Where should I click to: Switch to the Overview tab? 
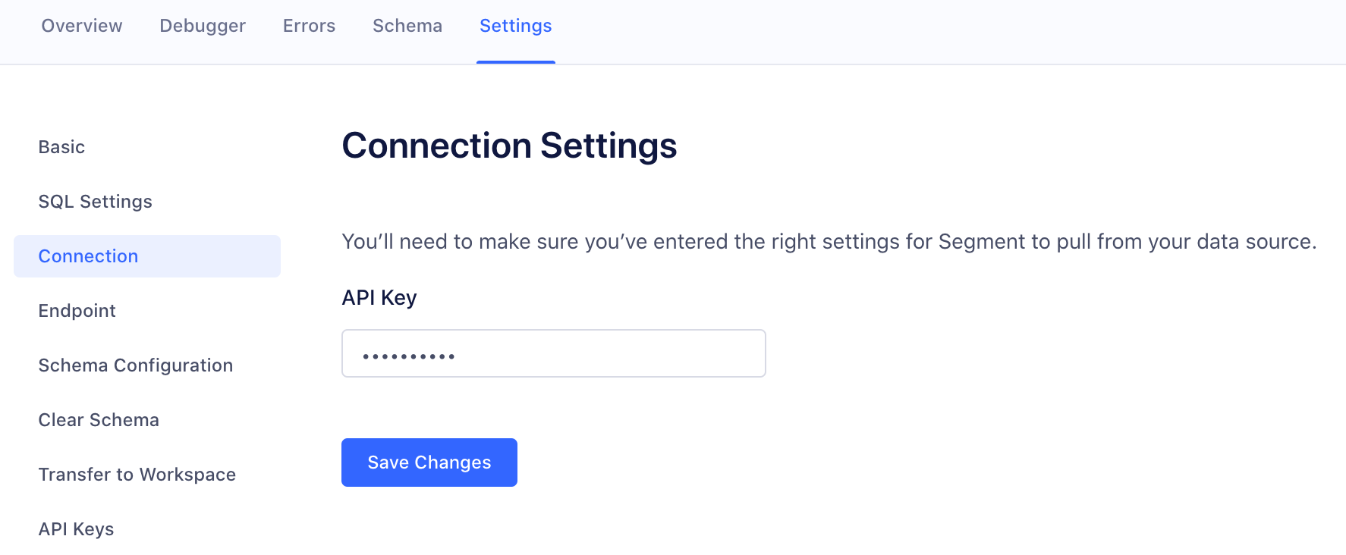[x=81, y=25]
